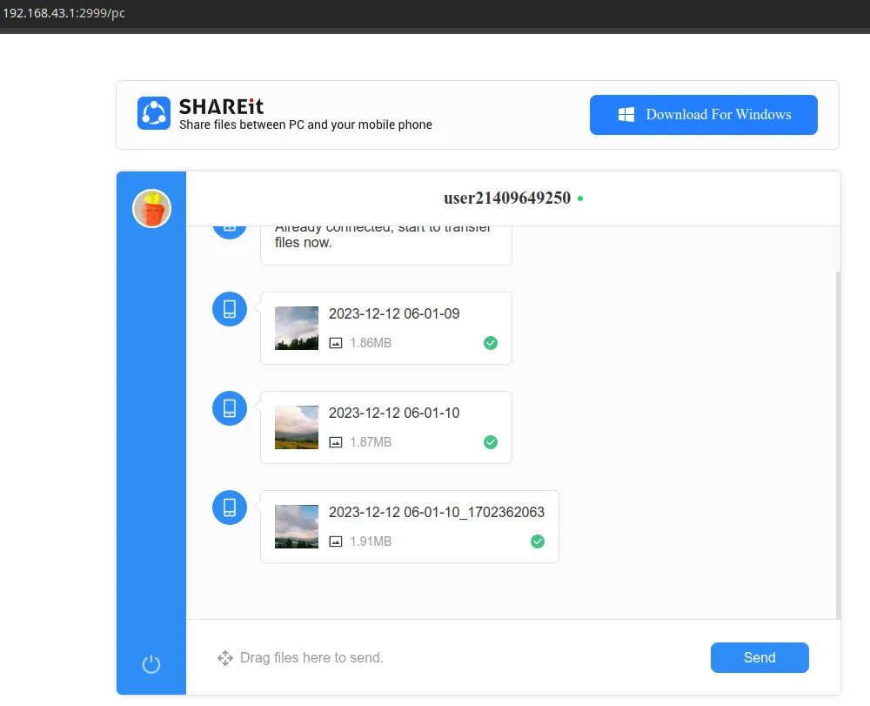Screen dimensions: 870x706
Task: Click green checkmark on 1.91MB file
Action: tap(538, 541)
